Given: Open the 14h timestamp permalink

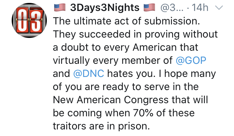Looking at the screenshot, I should (200, 7).
